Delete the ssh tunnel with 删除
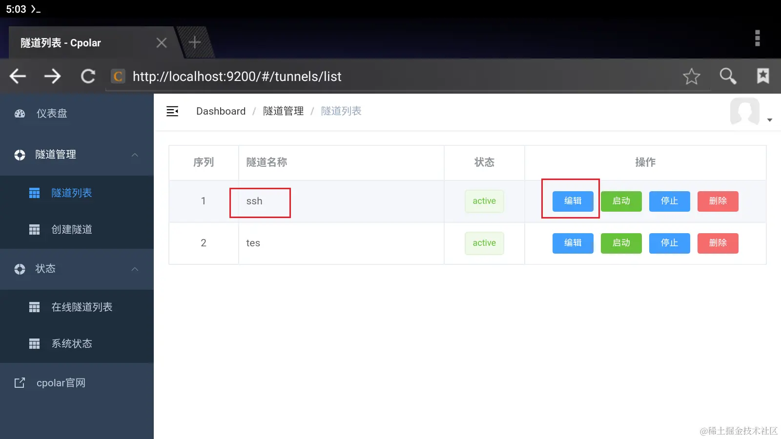The image size is (781, 439). [718, 201]
